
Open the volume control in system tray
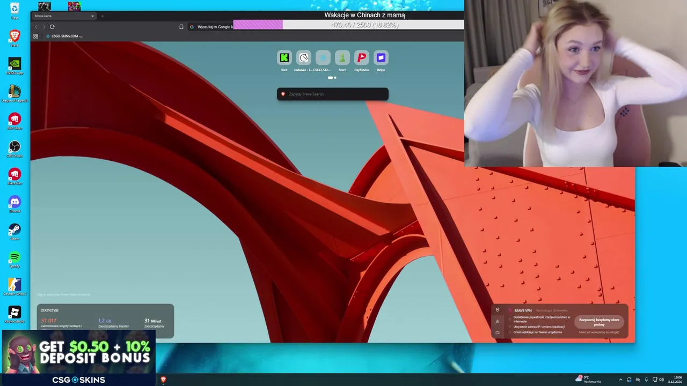pyautogui.click(x=661, y=380)
